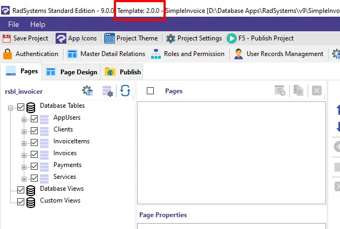The width and height of the screenshot is (340, 229).
Task: Expand the Payments table node
Action: click(24, 168)
